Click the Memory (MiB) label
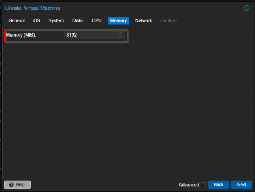 pos(21,35)
